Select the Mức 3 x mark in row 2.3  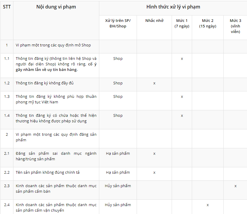coord(235,186)
